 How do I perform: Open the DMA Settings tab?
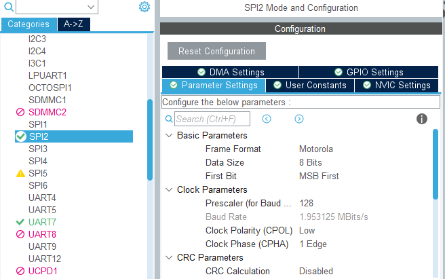point(230,72)
